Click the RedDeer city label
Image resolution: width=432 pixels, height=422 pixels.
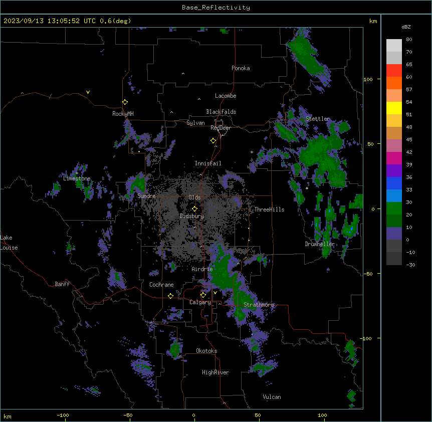221,128
